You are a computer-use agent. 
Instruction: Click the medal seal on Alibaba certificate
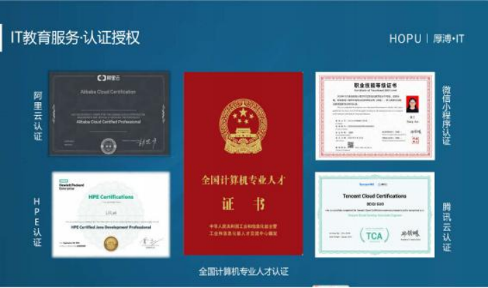coord(108,145)
